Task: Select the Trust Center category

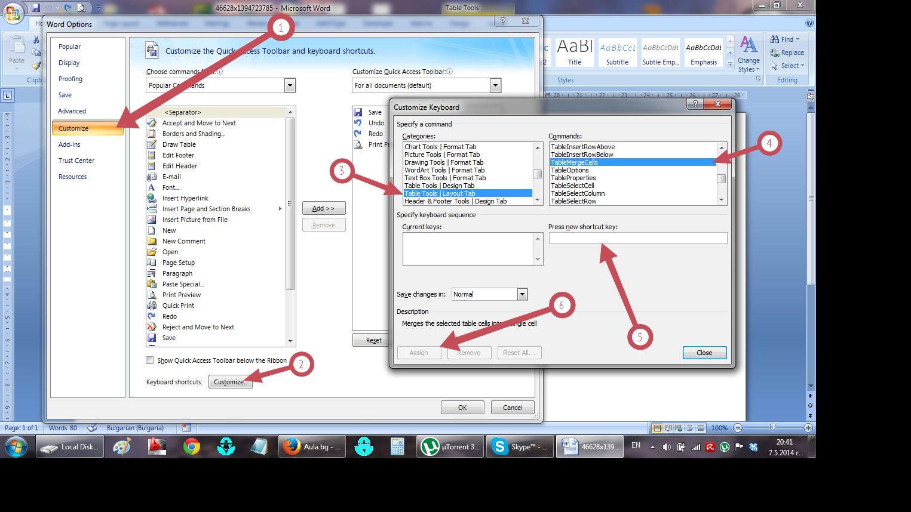Action: pos(76,161)
